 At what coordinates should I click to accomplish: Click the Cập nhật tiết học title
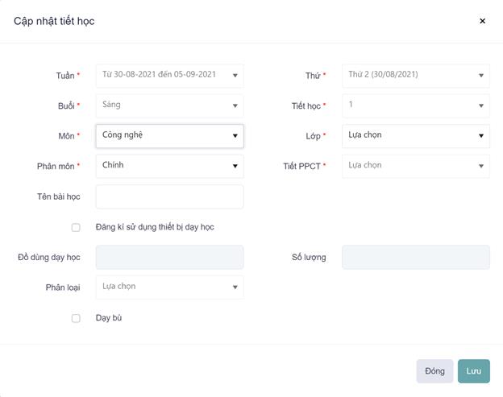(x=54, y=21)
